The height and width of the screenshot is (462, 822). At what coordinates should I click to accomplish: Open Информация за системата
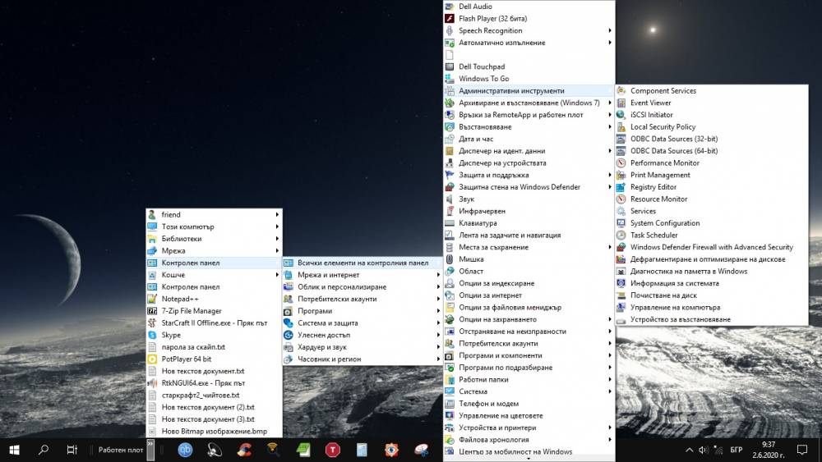(674, 283)
